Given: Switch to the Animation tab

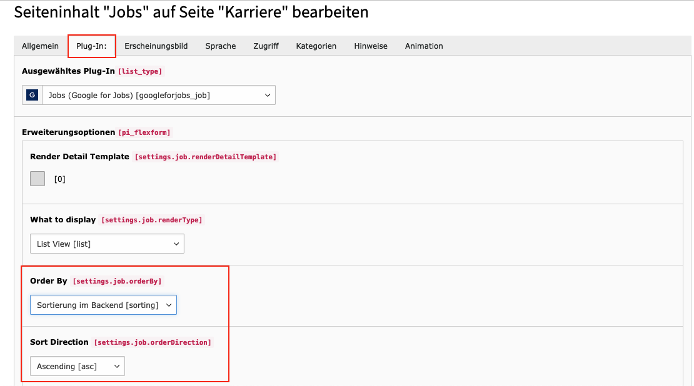Looking at the screenshot, I should (x=424, y=46).
